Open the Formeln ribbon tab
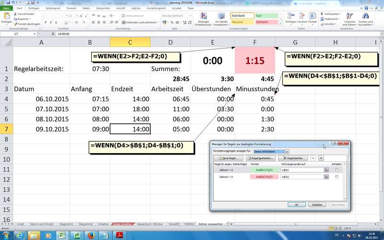The width and height of the screenshot is (384, 240). coord(72,8)
